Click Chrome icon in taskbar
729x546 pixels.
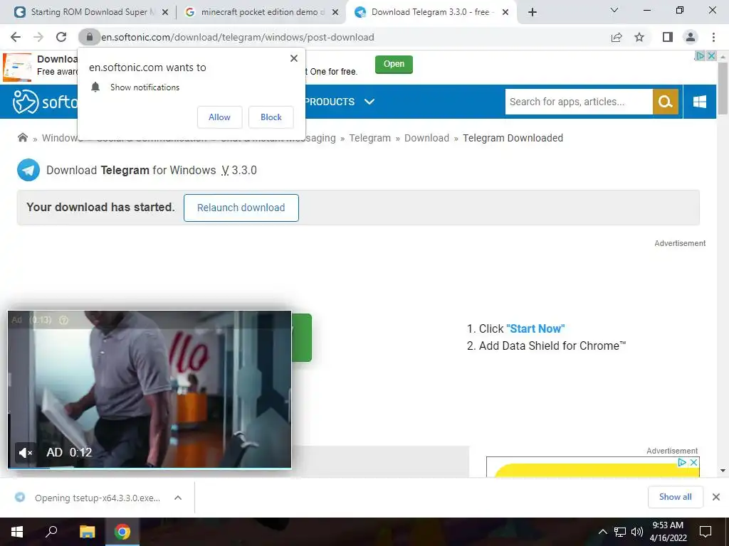122,532
